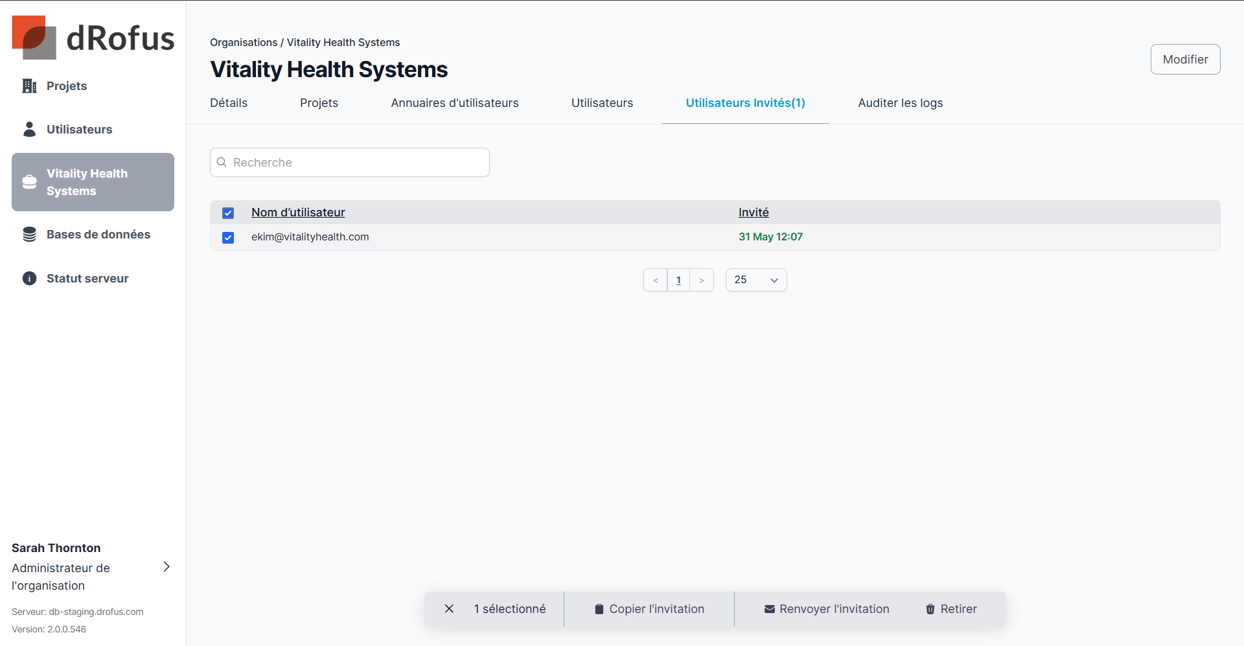This screenshot has height=646, width=1244.
Task: Click Renvoyer l'invitation button
Action: [827, 609]
